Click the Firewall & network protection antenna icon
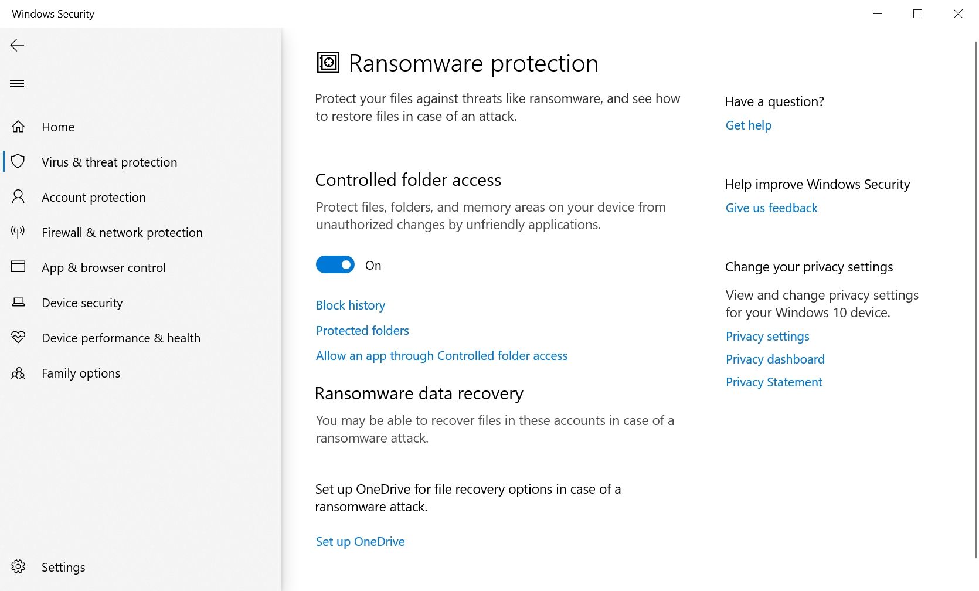 coord(18,232)
